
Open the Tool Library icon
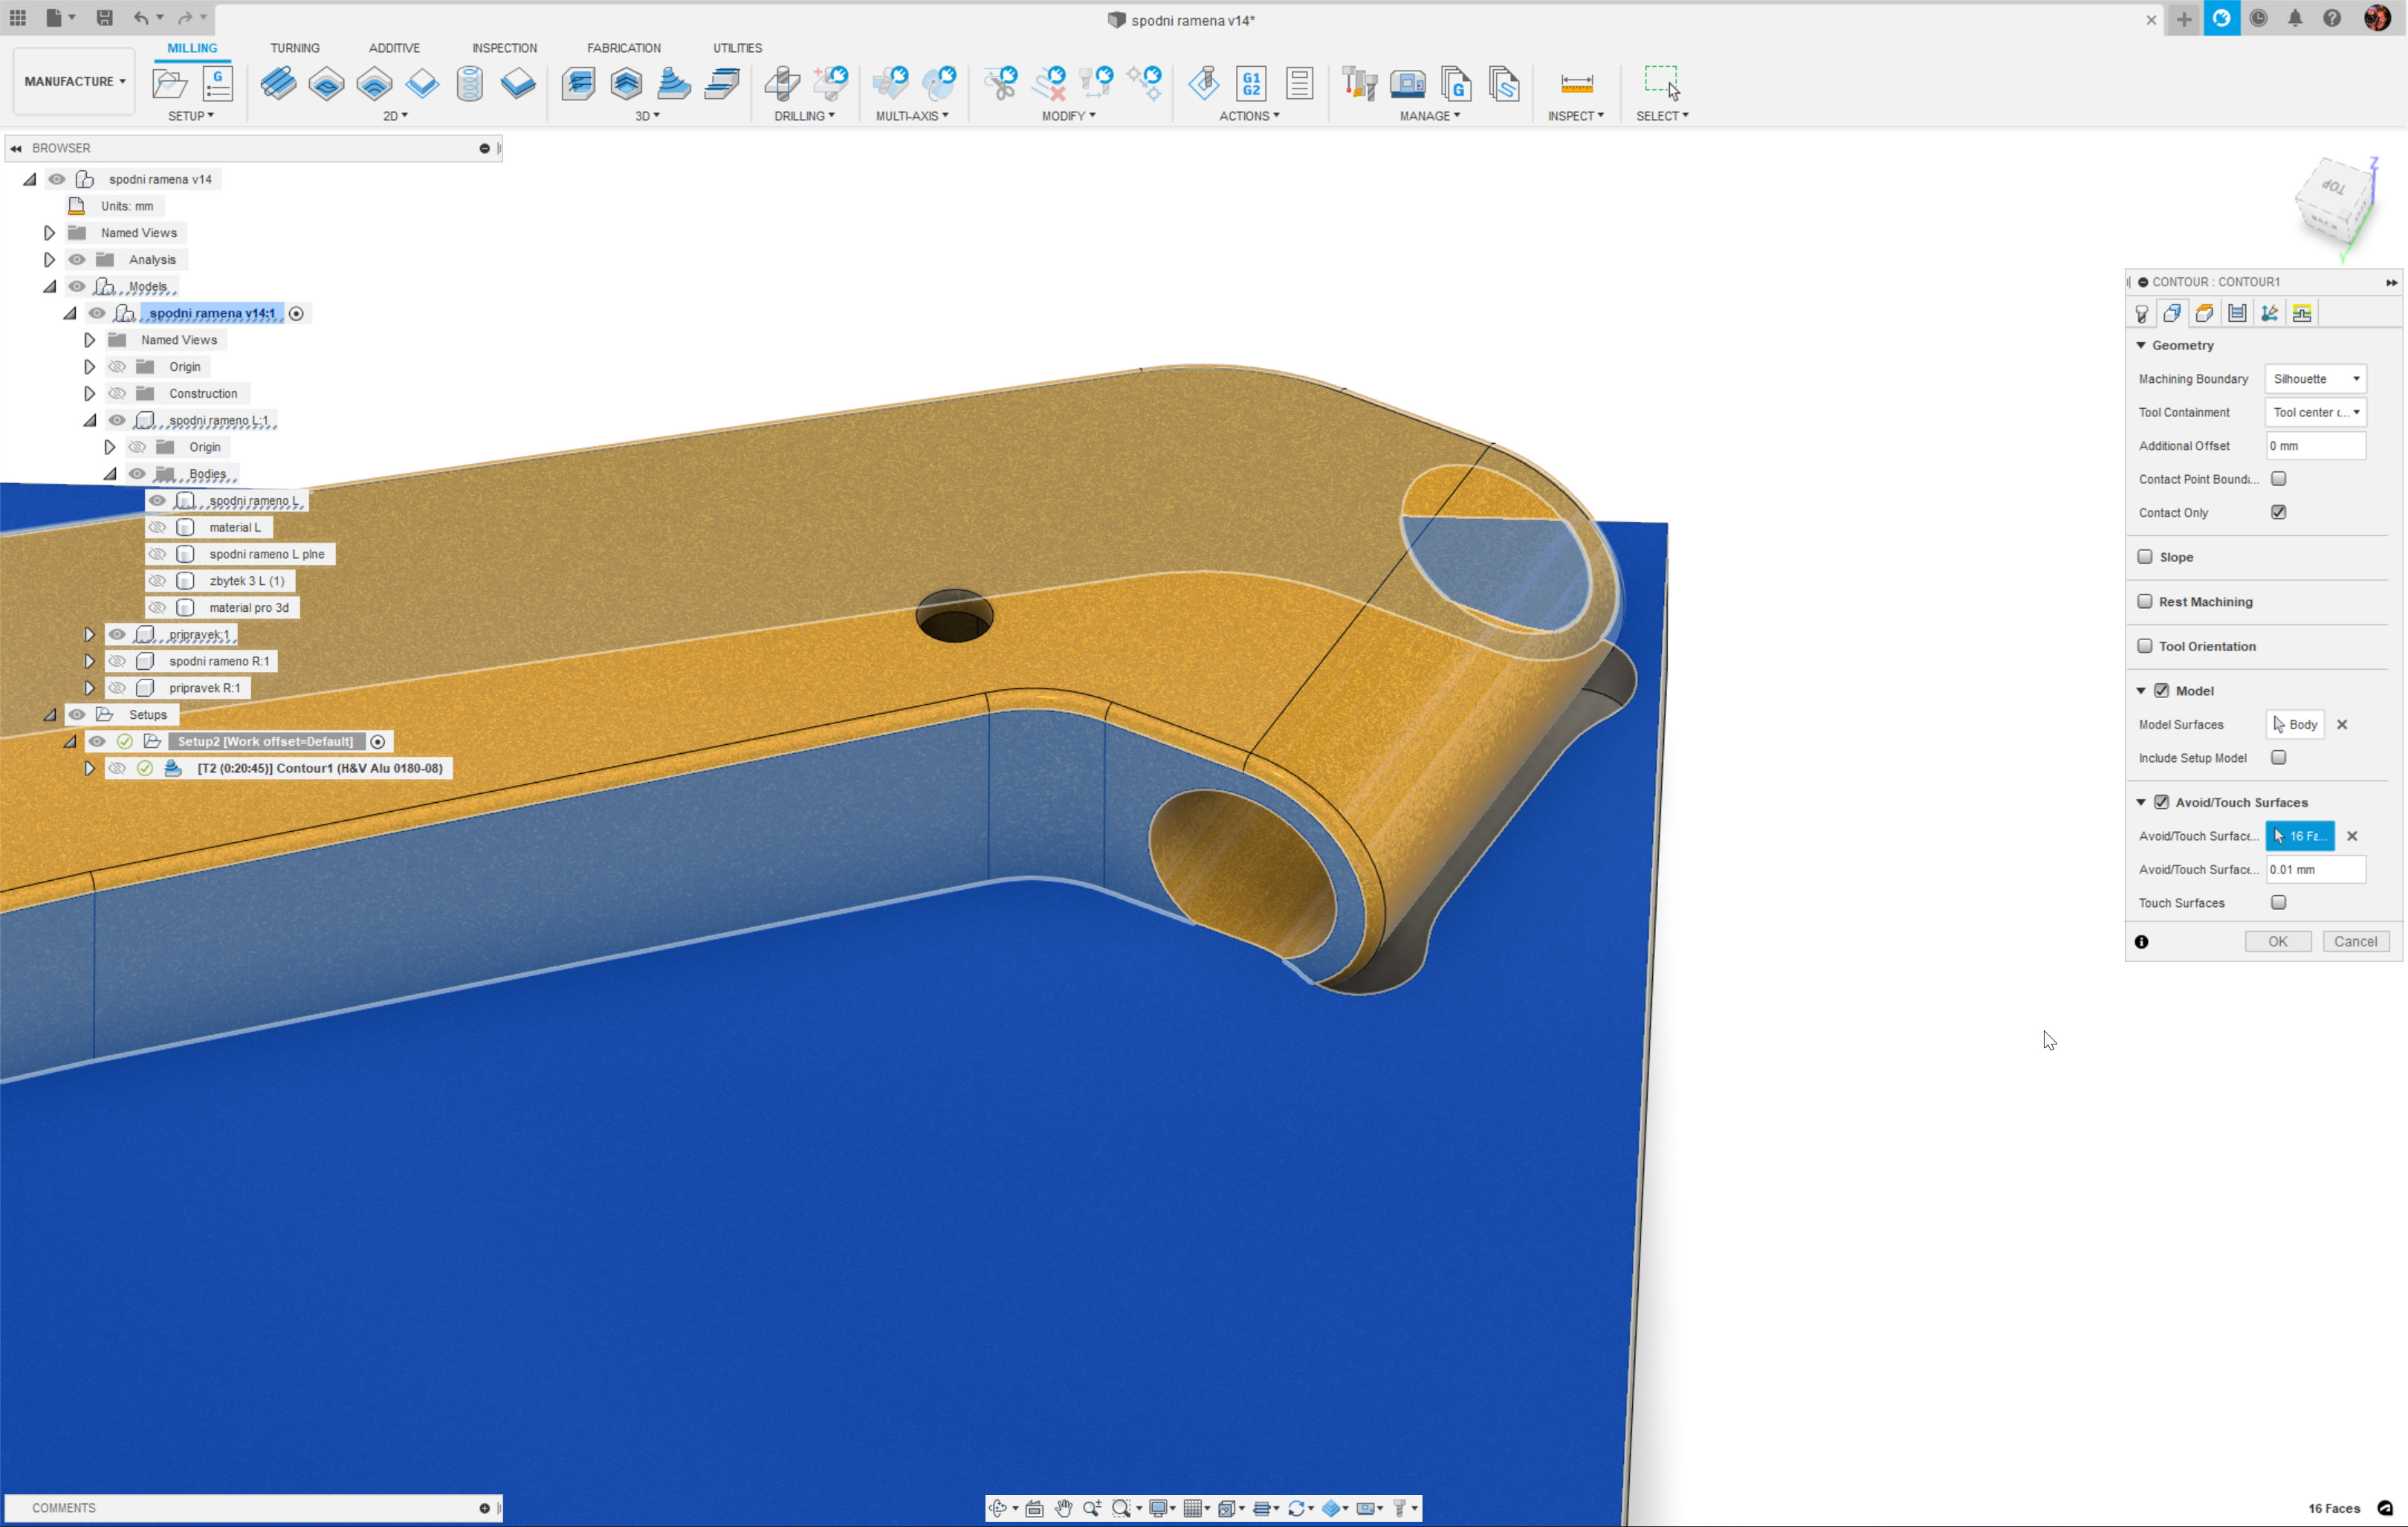coord(1359,84)
